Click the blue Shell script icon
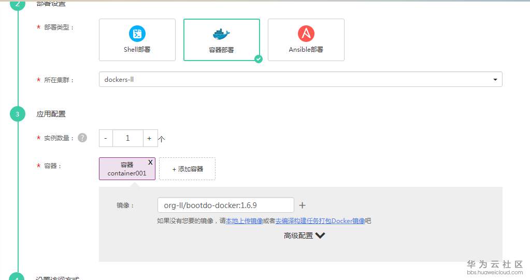The width and height of the screenshot is (530, 280). [137, 34]
